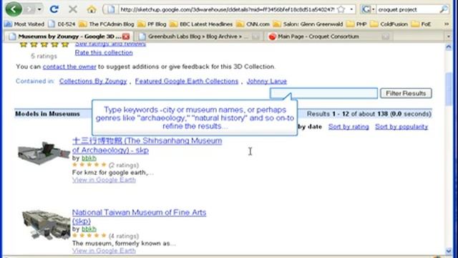Bookmark this page with the star icon
Screen dimensions: 458x258
[x=341, y=9]
